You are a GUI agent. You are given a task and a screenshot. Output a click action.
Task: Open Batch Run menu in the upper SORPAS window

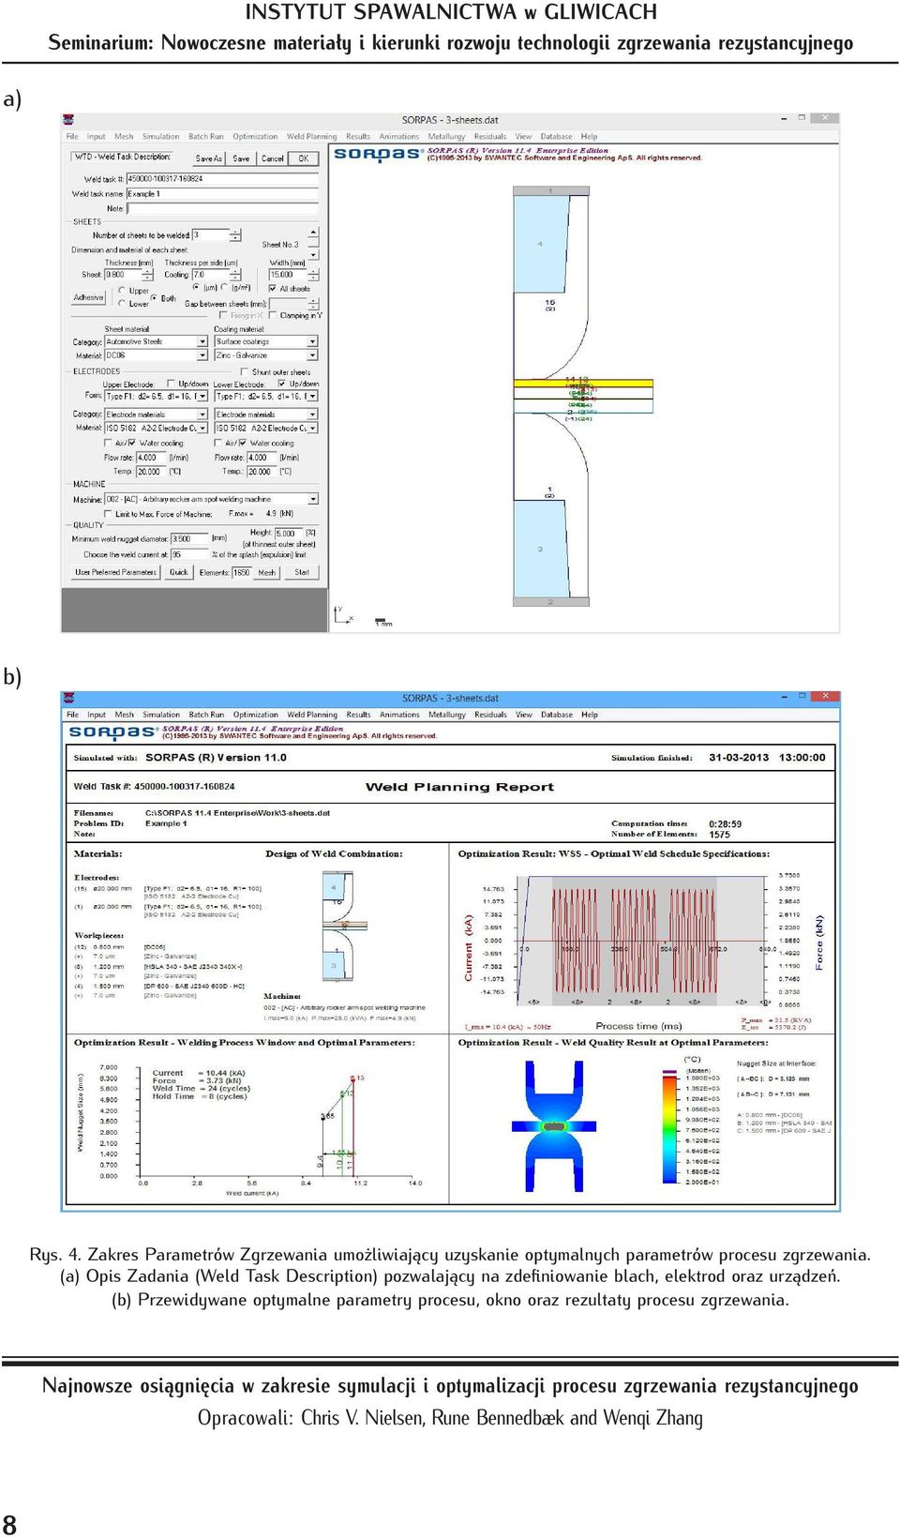point(205,136)
